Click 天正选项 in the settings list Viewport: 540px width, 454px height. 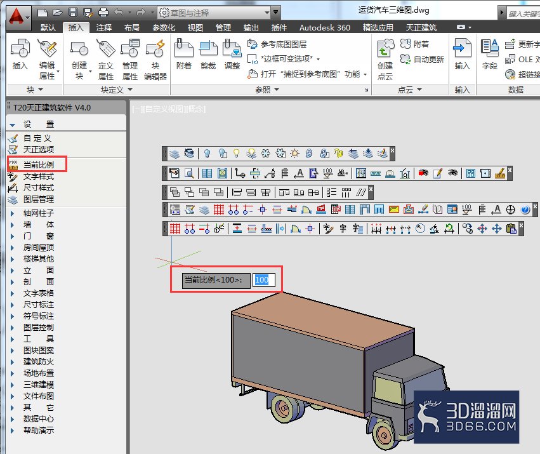coord(38,149)
